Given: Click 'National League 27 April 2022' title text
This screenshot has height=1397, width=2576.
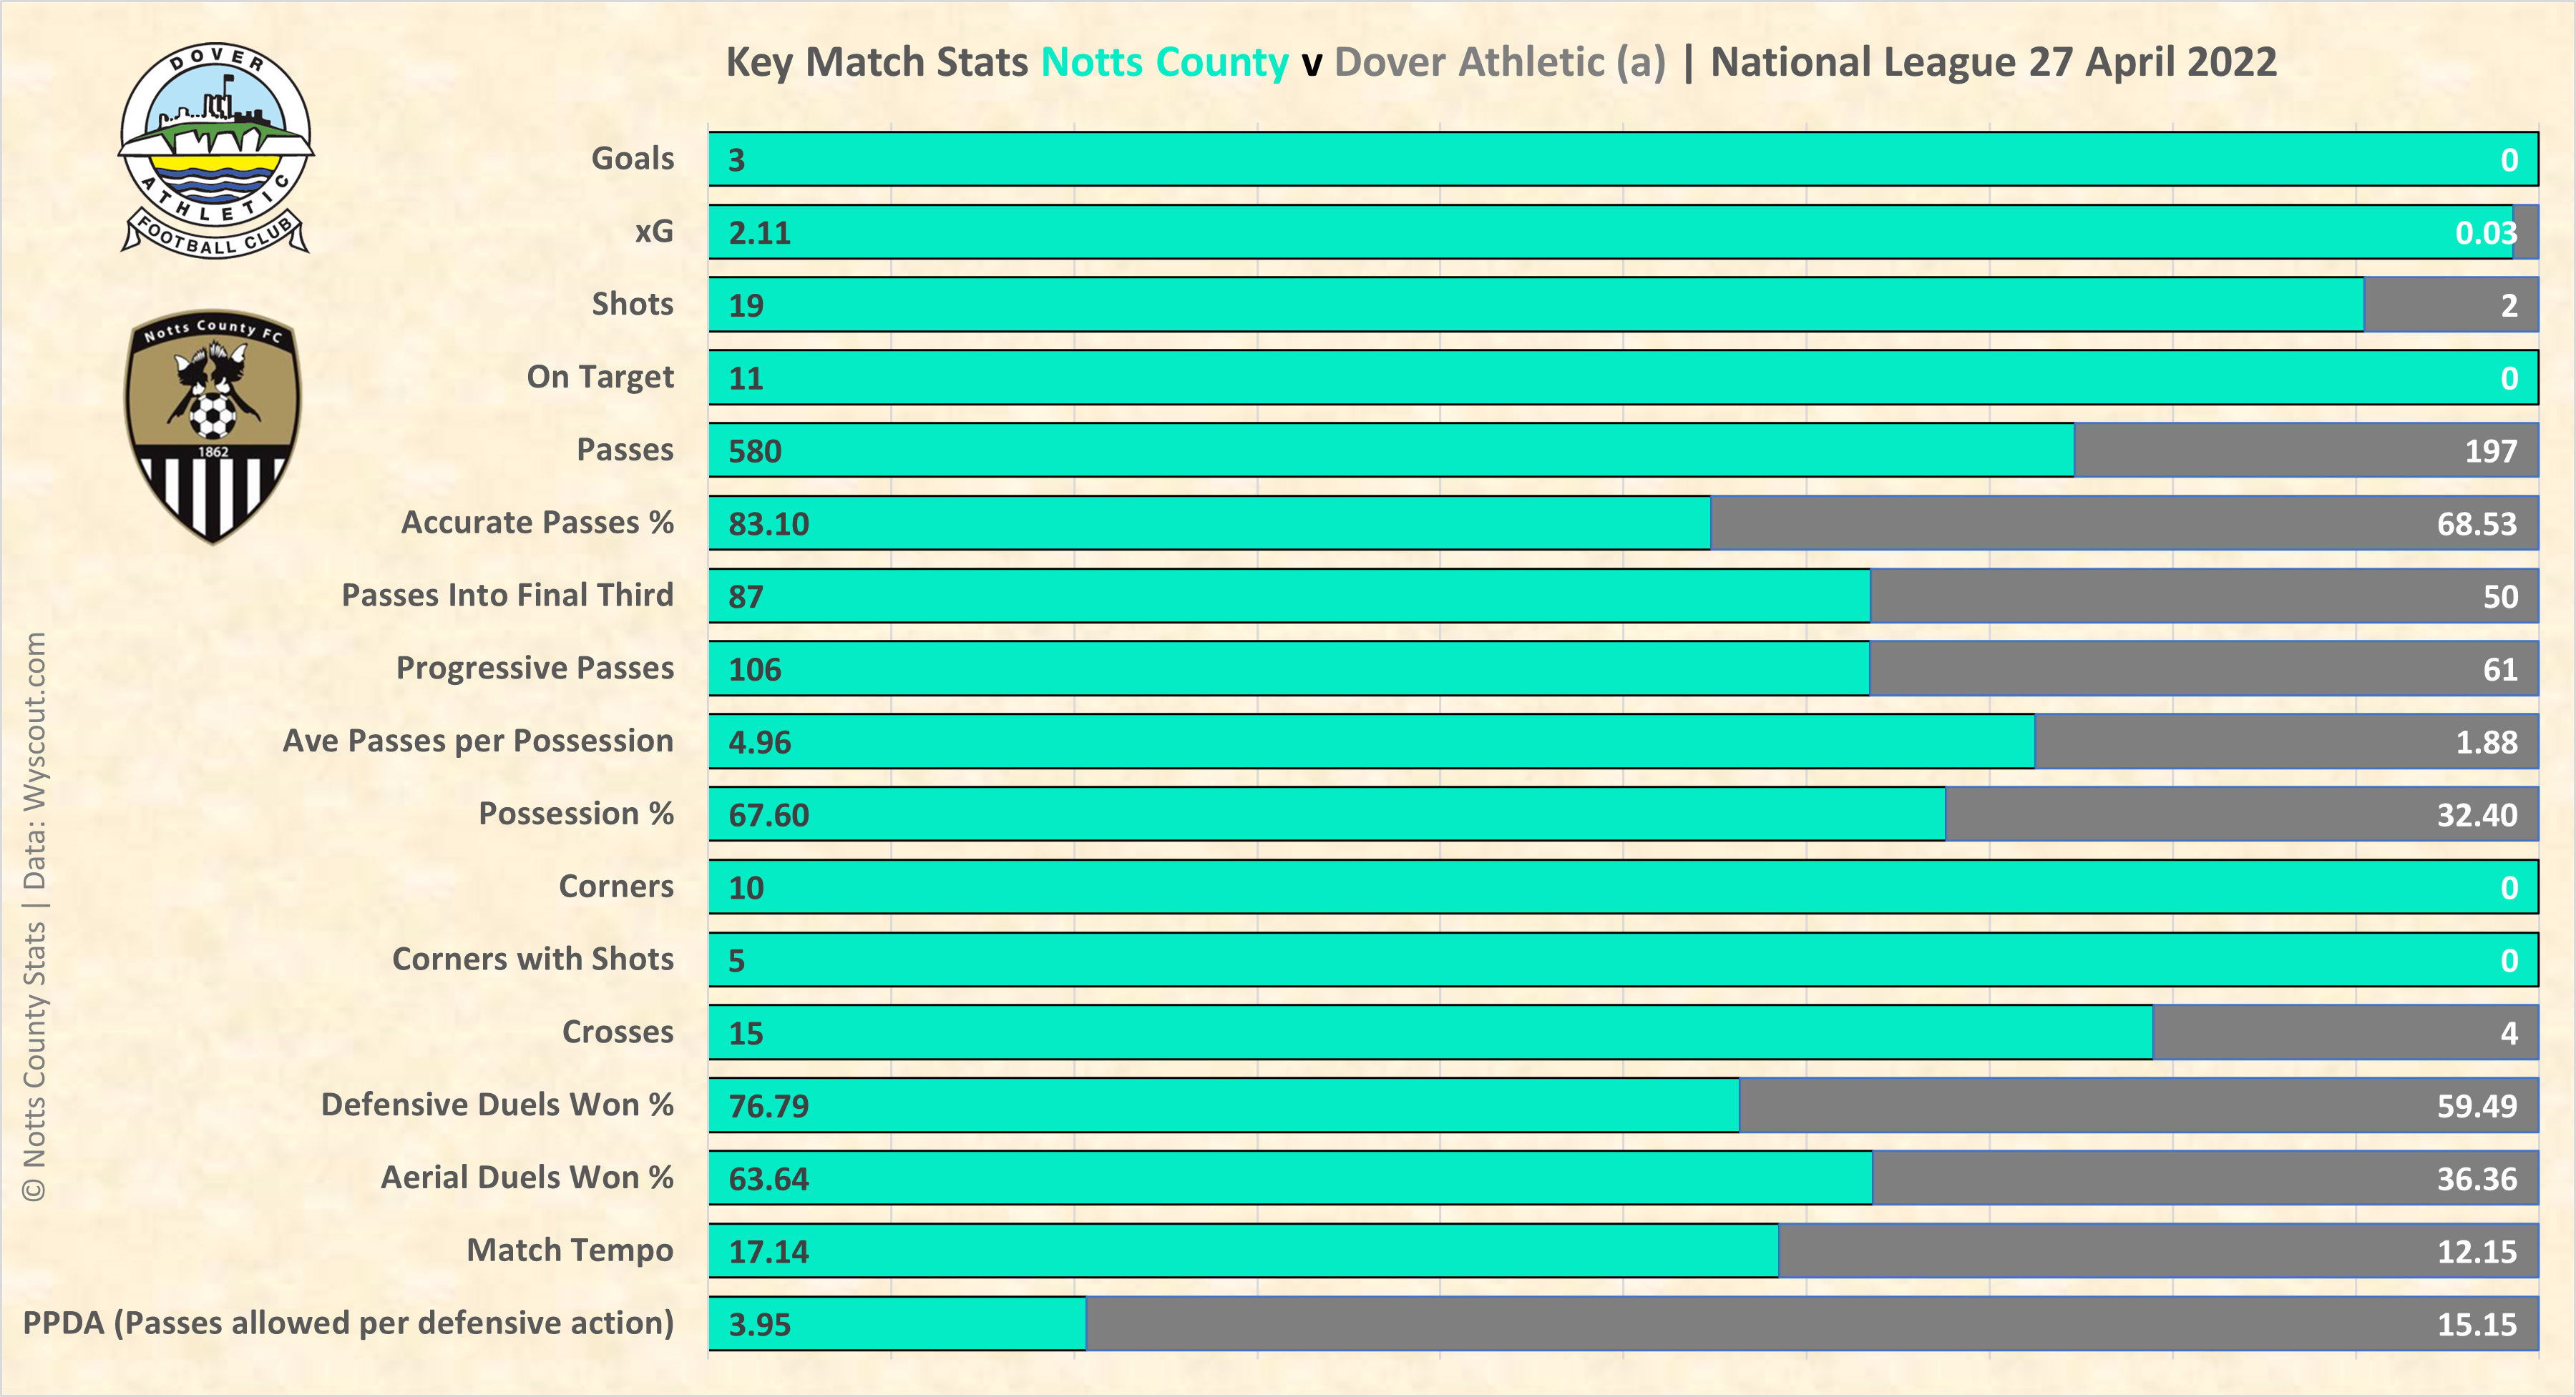Looking at the screenshot, I should (1993, 62).
